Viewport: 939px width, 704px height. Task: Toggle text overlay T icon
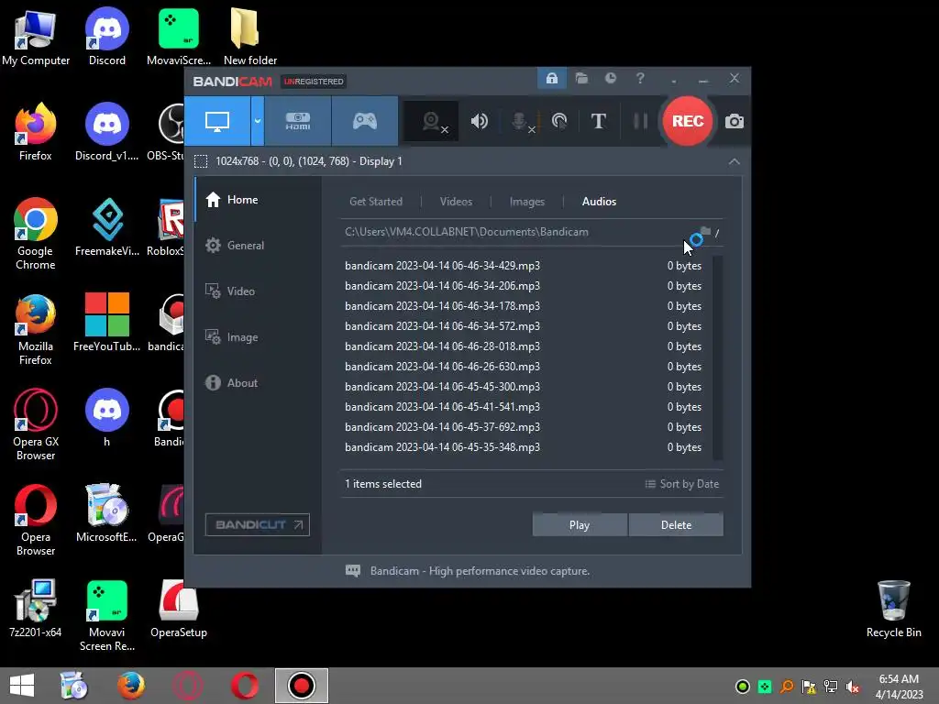coord(598,122)
